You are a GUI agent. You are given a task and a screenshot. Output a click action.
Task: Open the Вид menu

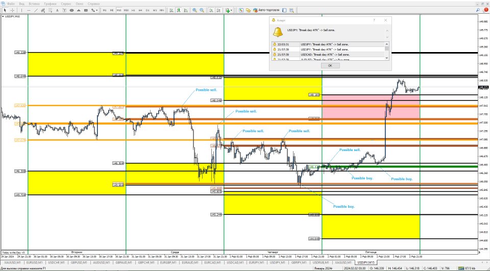click(21, 4)
